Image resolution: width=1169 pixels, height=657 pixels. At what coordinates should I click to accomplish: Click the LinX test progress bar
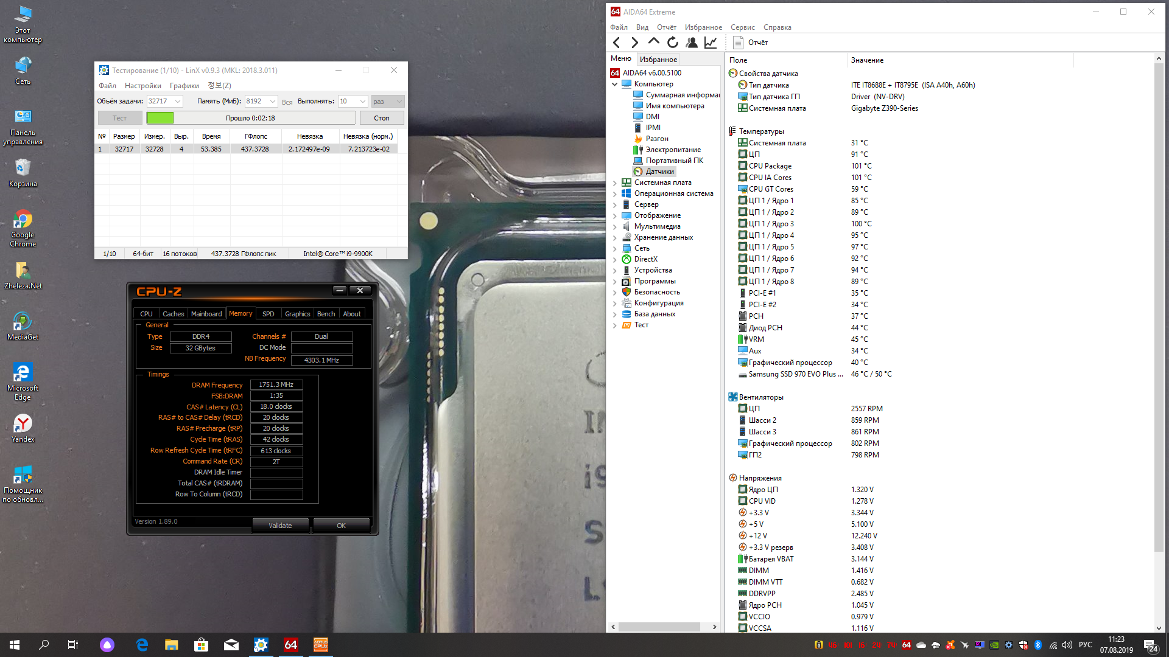tap(250, 118)
